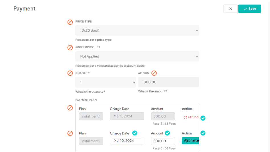The width and height of the screenshot is (270, 152).
Task: Click the prohibited icon next to Amount label
Action: (x=154, y=73)
